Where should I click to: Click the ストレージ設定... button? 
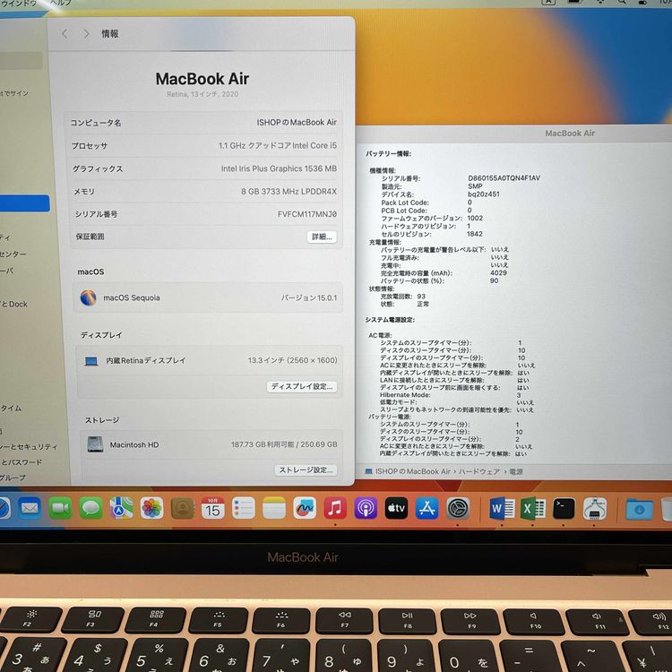(x=306, y=470)
